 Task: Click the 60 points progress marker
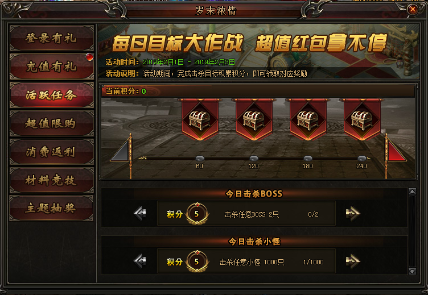tap(200, 159)
